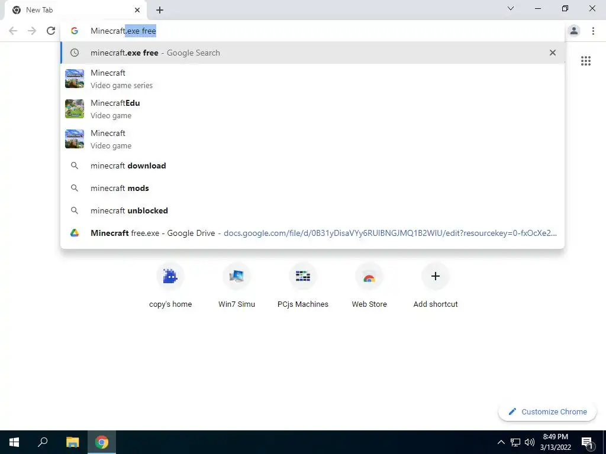Viewport: 606px width, 454px height.
Task: Open the tab search dropdown chevron
Action: point(511,8)
